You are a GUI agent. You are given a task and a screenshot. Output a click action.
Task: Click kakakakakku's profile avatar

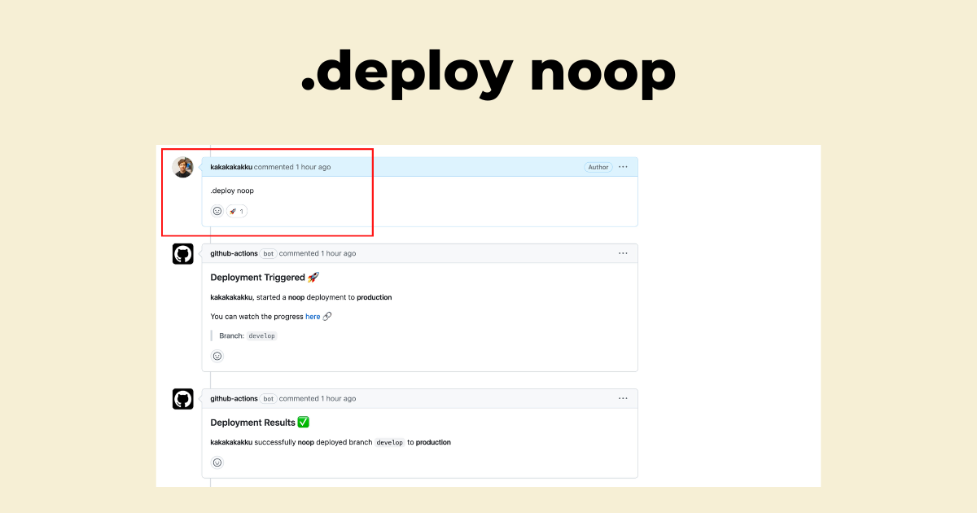183,166
